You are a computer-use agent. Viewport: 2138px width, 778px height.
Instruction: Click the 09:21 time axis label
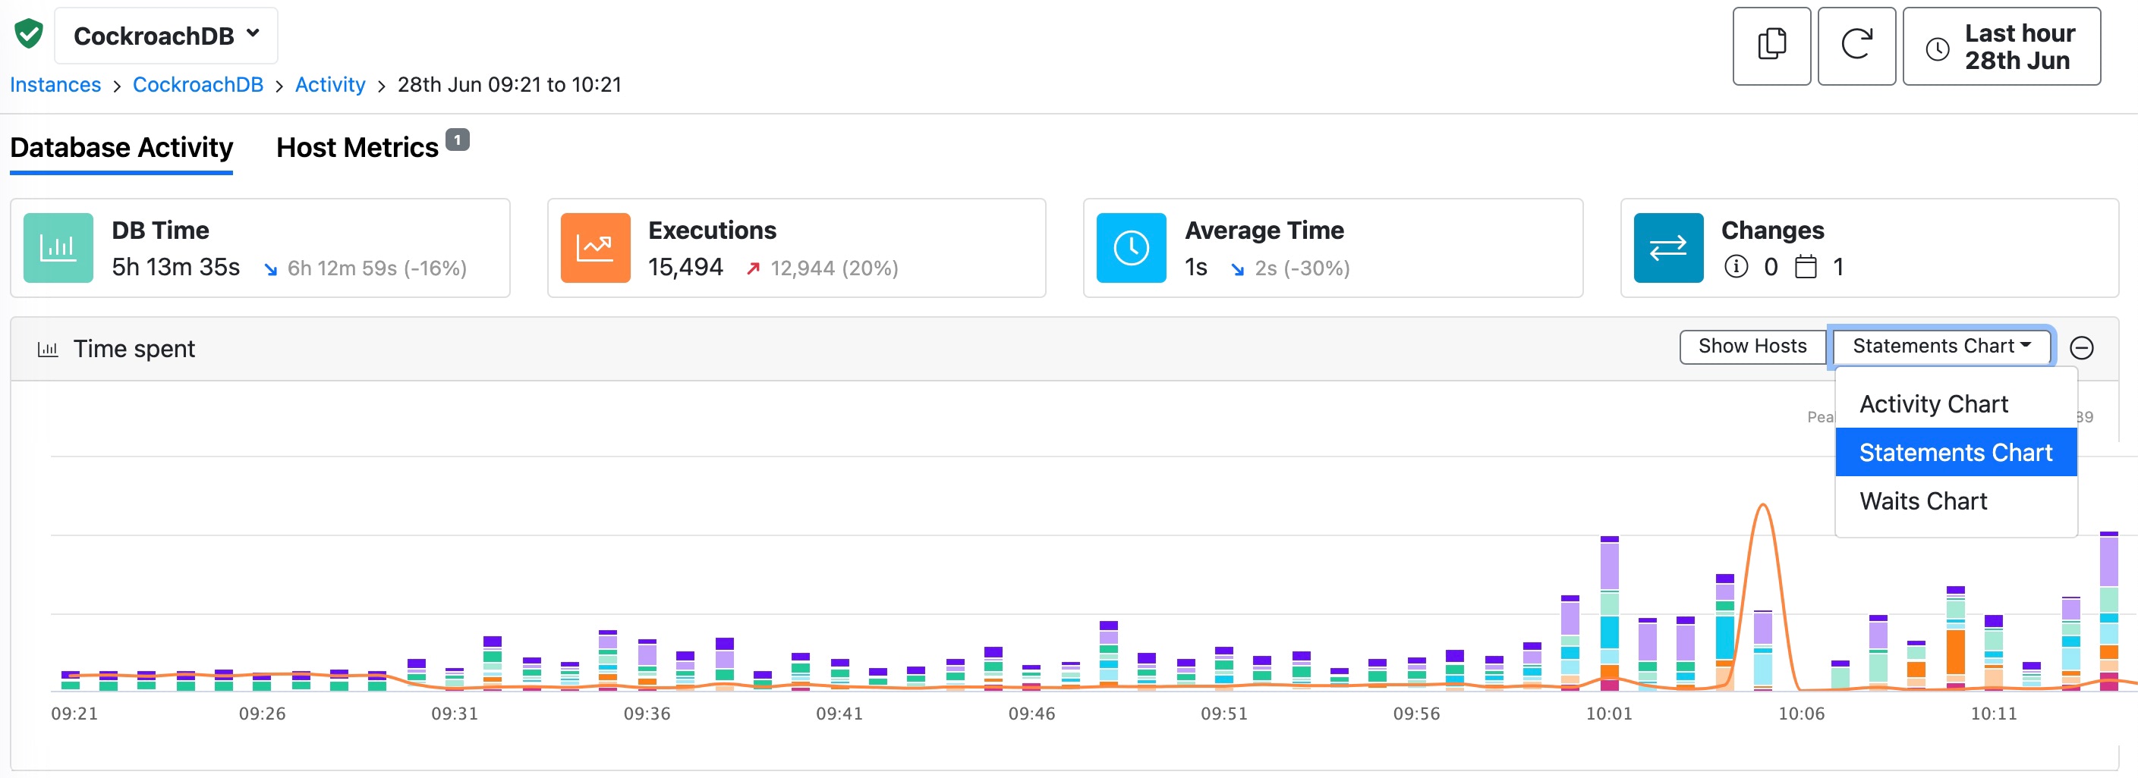[x=74, y=714]
